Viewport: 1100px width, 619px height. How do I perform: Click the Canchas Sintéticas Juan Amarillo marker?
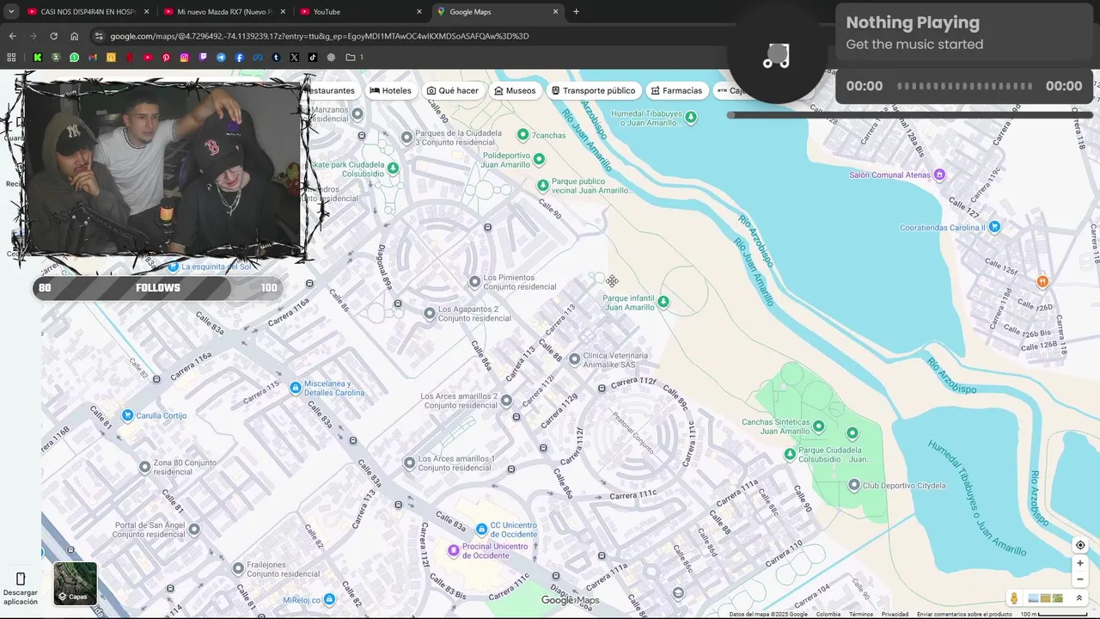point(817,426)
